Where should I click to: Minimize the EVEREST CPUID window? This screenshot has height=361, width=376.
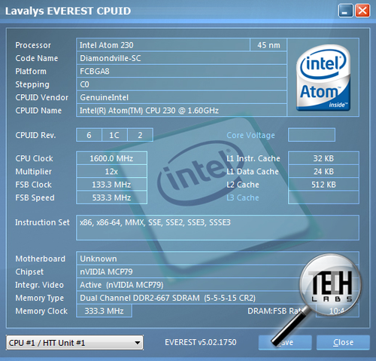coord(345,11)
